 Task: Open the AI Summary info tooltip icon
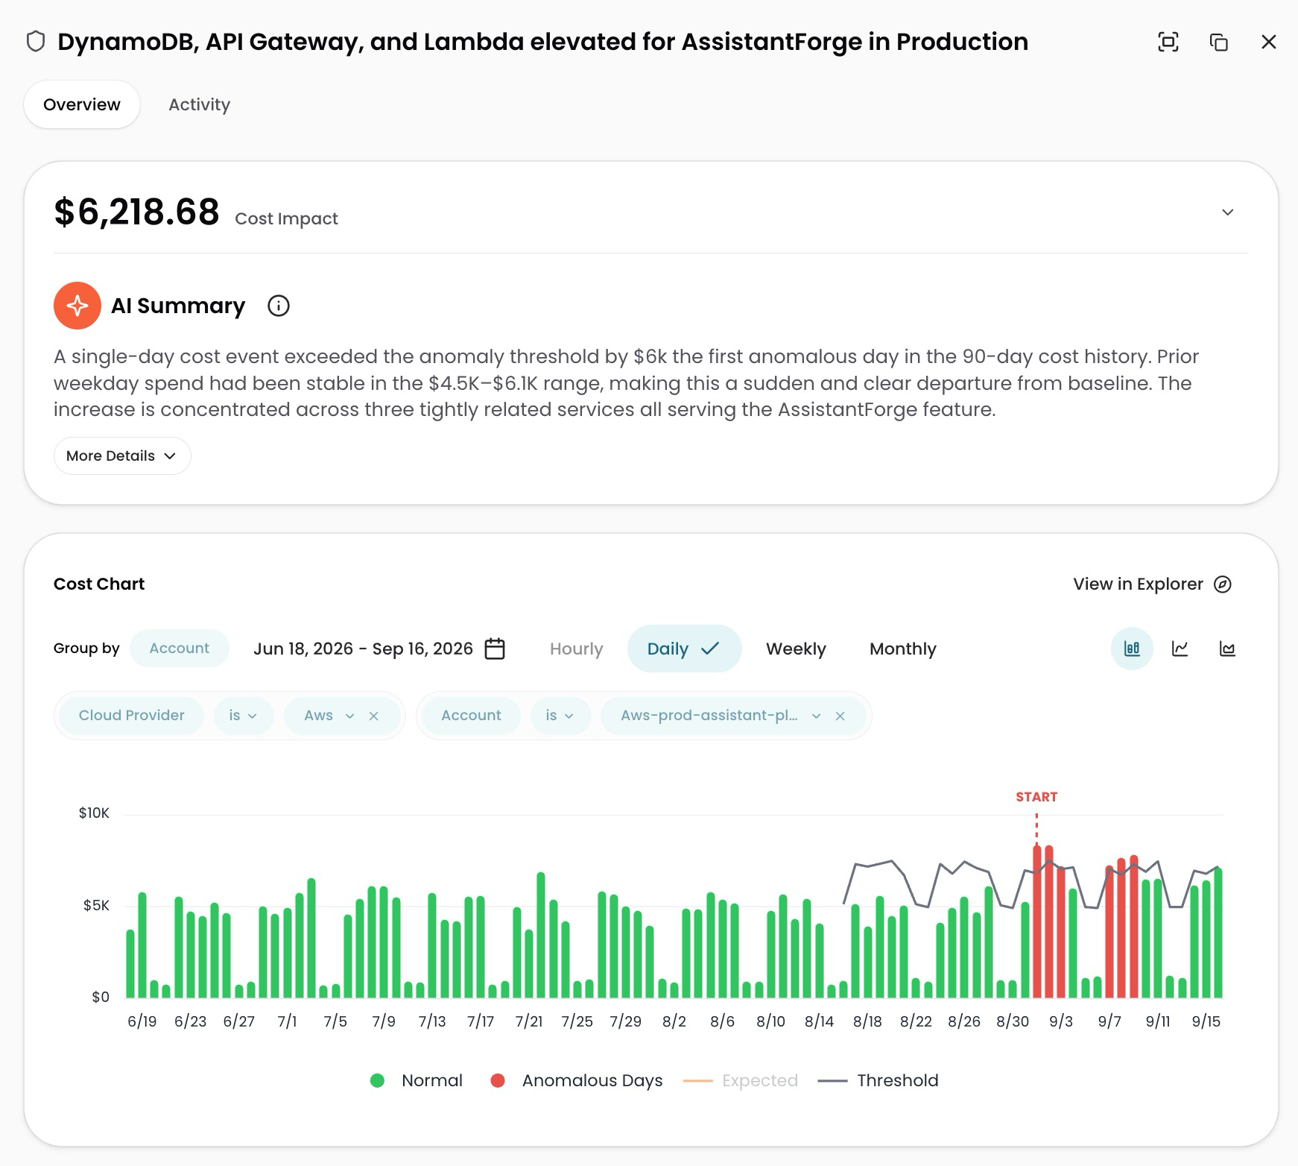pyautogui.click(x=279, y=306)
